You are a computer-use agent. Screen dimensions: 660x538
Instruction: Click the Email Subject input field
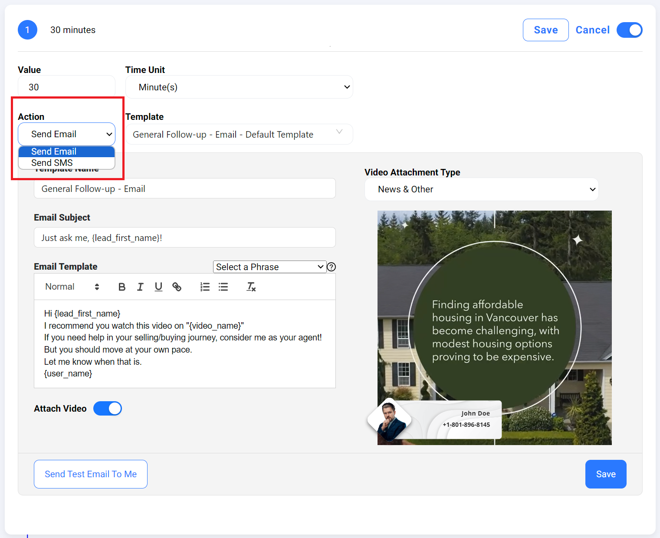185,238
